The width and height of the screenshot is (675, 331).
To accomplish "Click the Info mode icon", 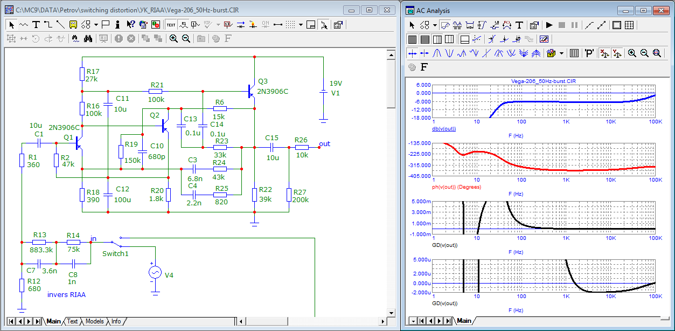I will point(117,24).
